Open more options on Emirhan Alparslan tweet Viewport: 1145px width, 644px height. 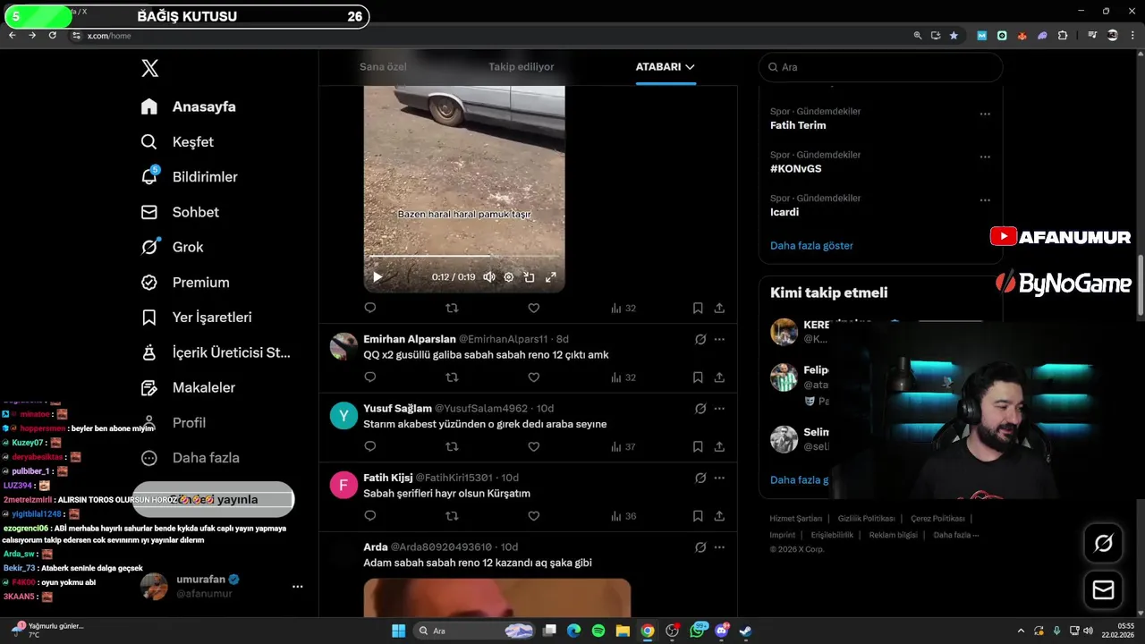[x=719, y=339]
